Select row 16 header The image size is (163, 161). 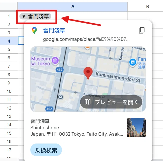[x=9, y=141]
